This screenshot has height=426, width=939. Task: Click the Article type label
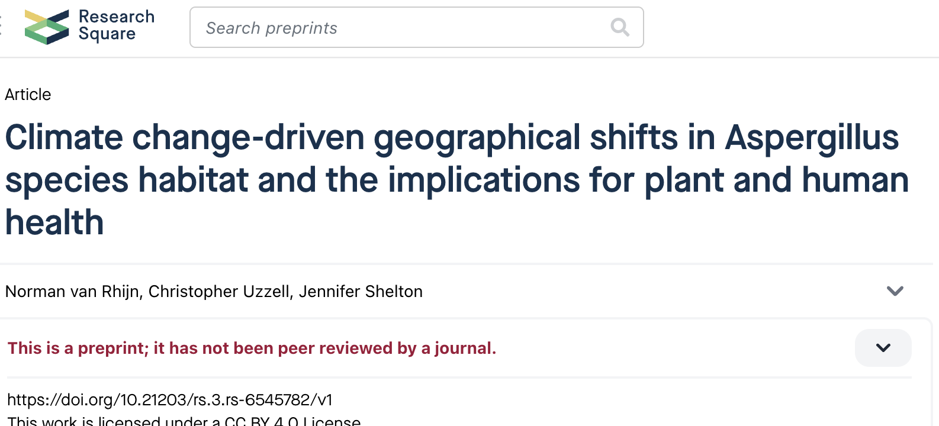(28, 95)
